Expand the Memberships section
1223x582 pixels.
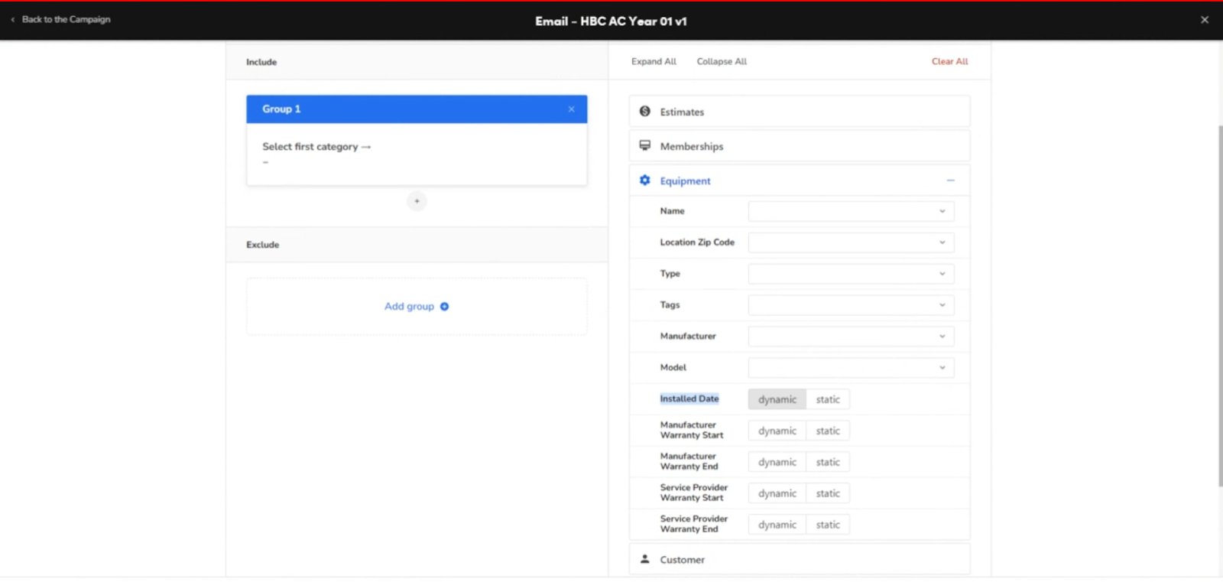coord(800,146)
